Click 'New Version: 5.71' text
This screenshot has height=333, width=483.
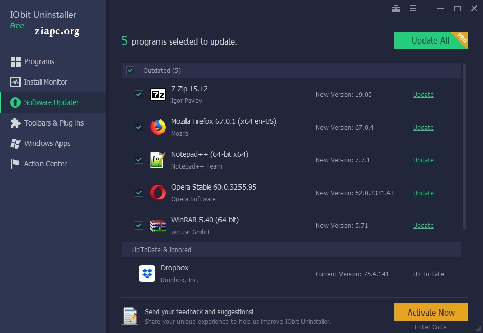click(x=341, y=225)
